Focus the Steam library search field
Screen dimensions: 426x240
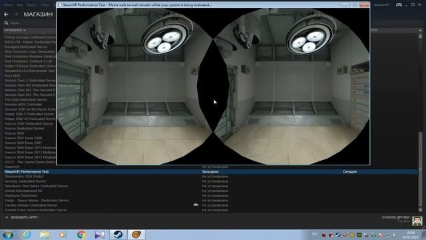point(30,23)
